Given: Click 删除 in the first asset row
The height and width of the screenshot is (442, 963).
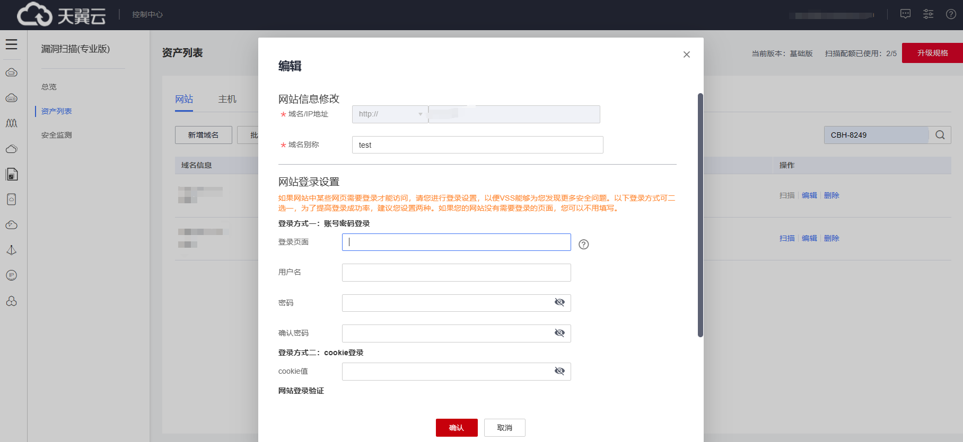Looking at the screenshot, I should [831, 195].
